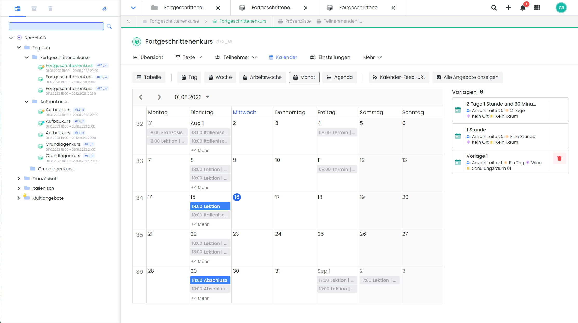Show +4 Mehr events on August 15
The height and width of the screenshot is (323, 578).
coord(200,224)
